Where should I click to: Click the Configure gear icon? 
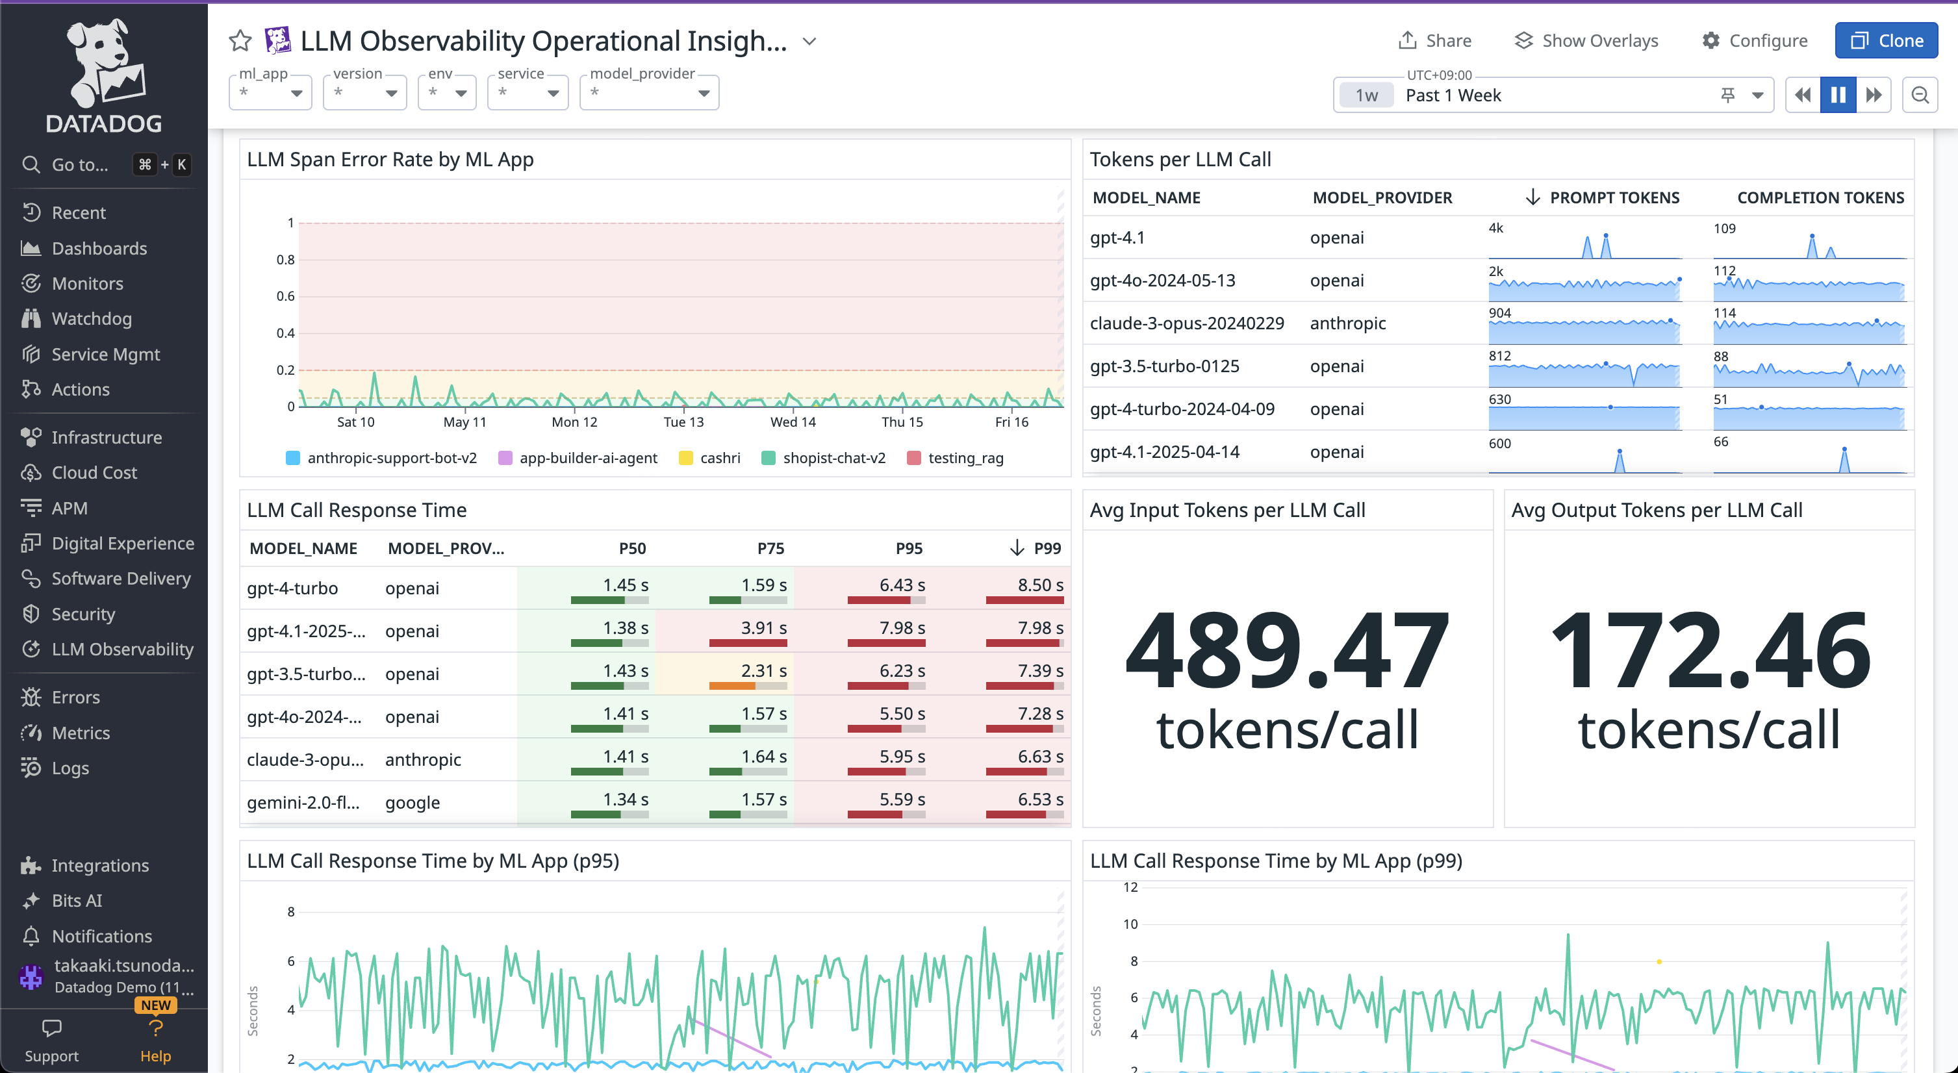(x=1710, y=40)
